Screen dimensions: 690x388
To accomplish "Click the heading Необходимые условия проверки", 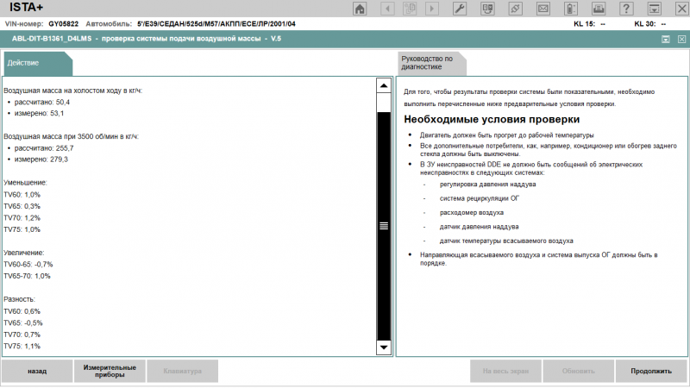I will (492, 120).
